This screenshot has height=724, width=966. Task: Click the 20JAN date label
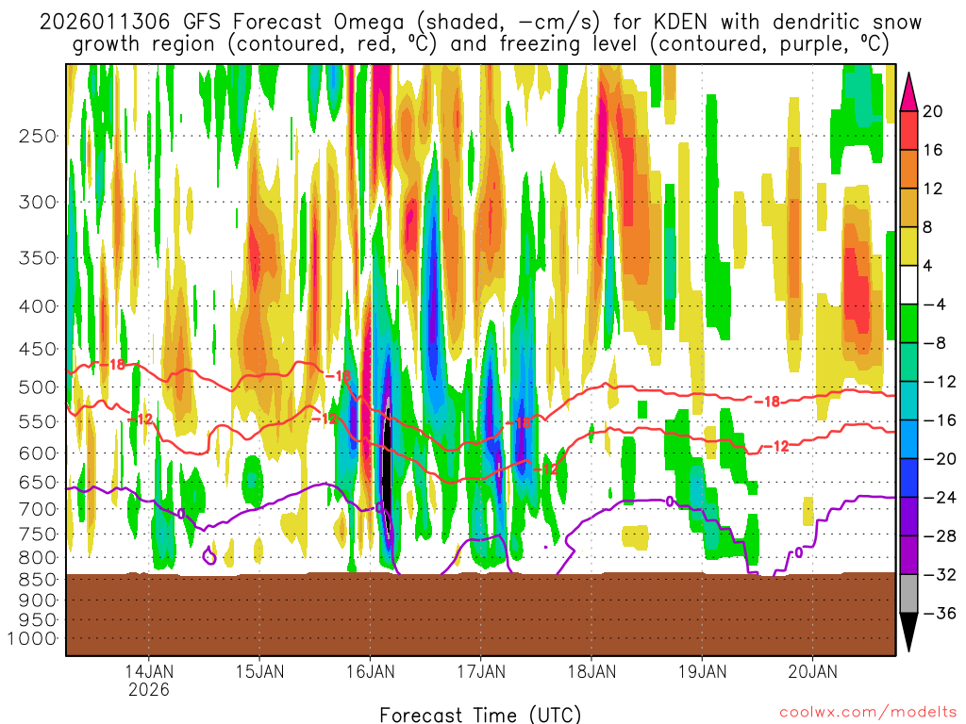(x=812, y=671)
